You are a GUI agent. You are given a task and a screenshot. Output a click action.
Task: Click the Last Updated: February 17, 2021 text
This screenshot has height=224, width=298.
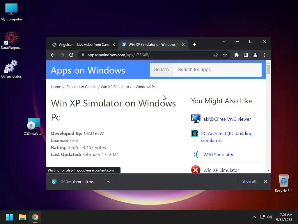85,155
